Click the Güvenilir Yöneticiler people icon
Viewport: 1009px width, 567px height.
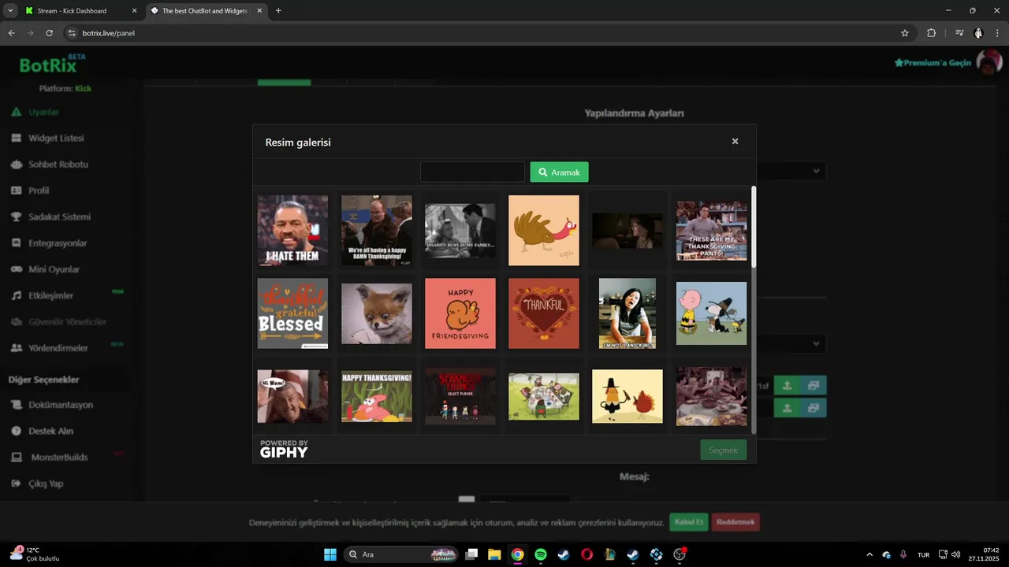click(x=16, y=321)
